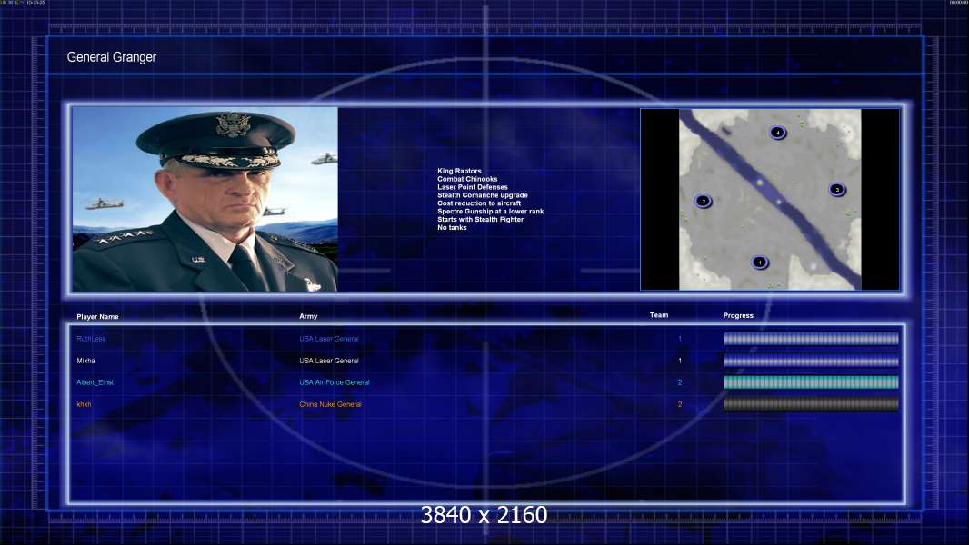
Task: Click start position 1 on the minimap
Action: pyautogui.click(x=760, y=263)
